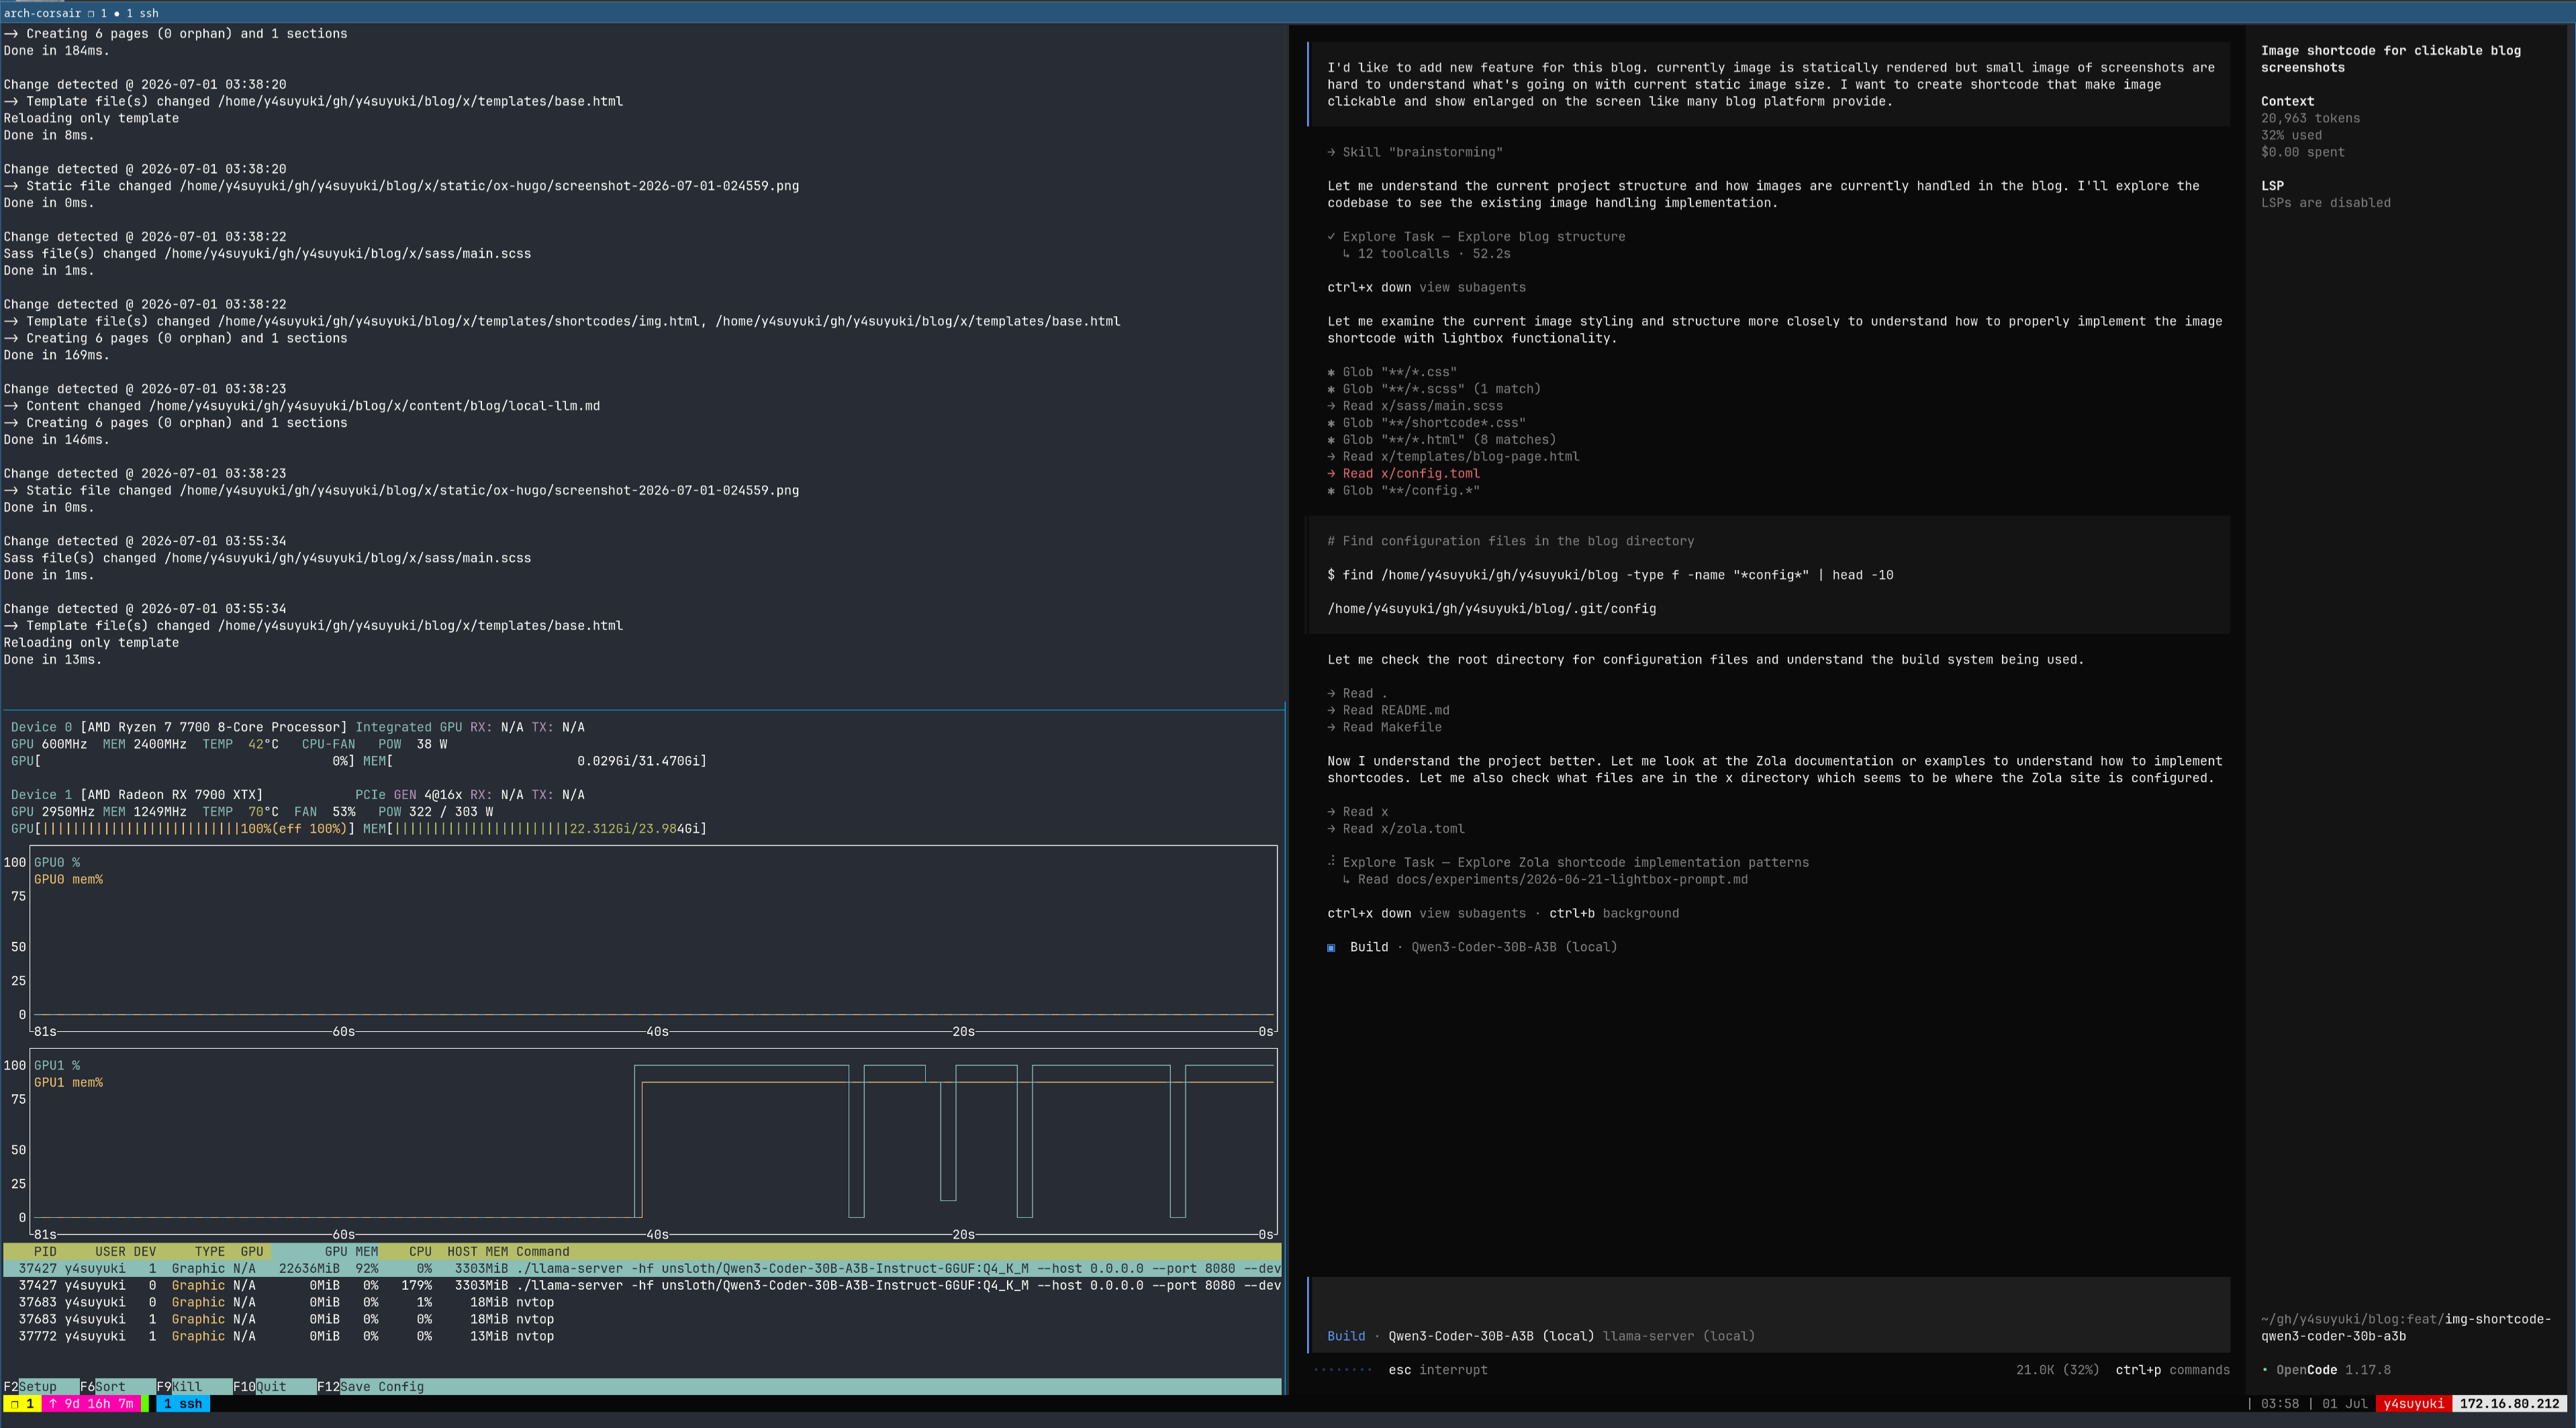Screen dimensions: 2576x1428
Task: Click the Read README.md tool call
Action: click(1388, 710)
